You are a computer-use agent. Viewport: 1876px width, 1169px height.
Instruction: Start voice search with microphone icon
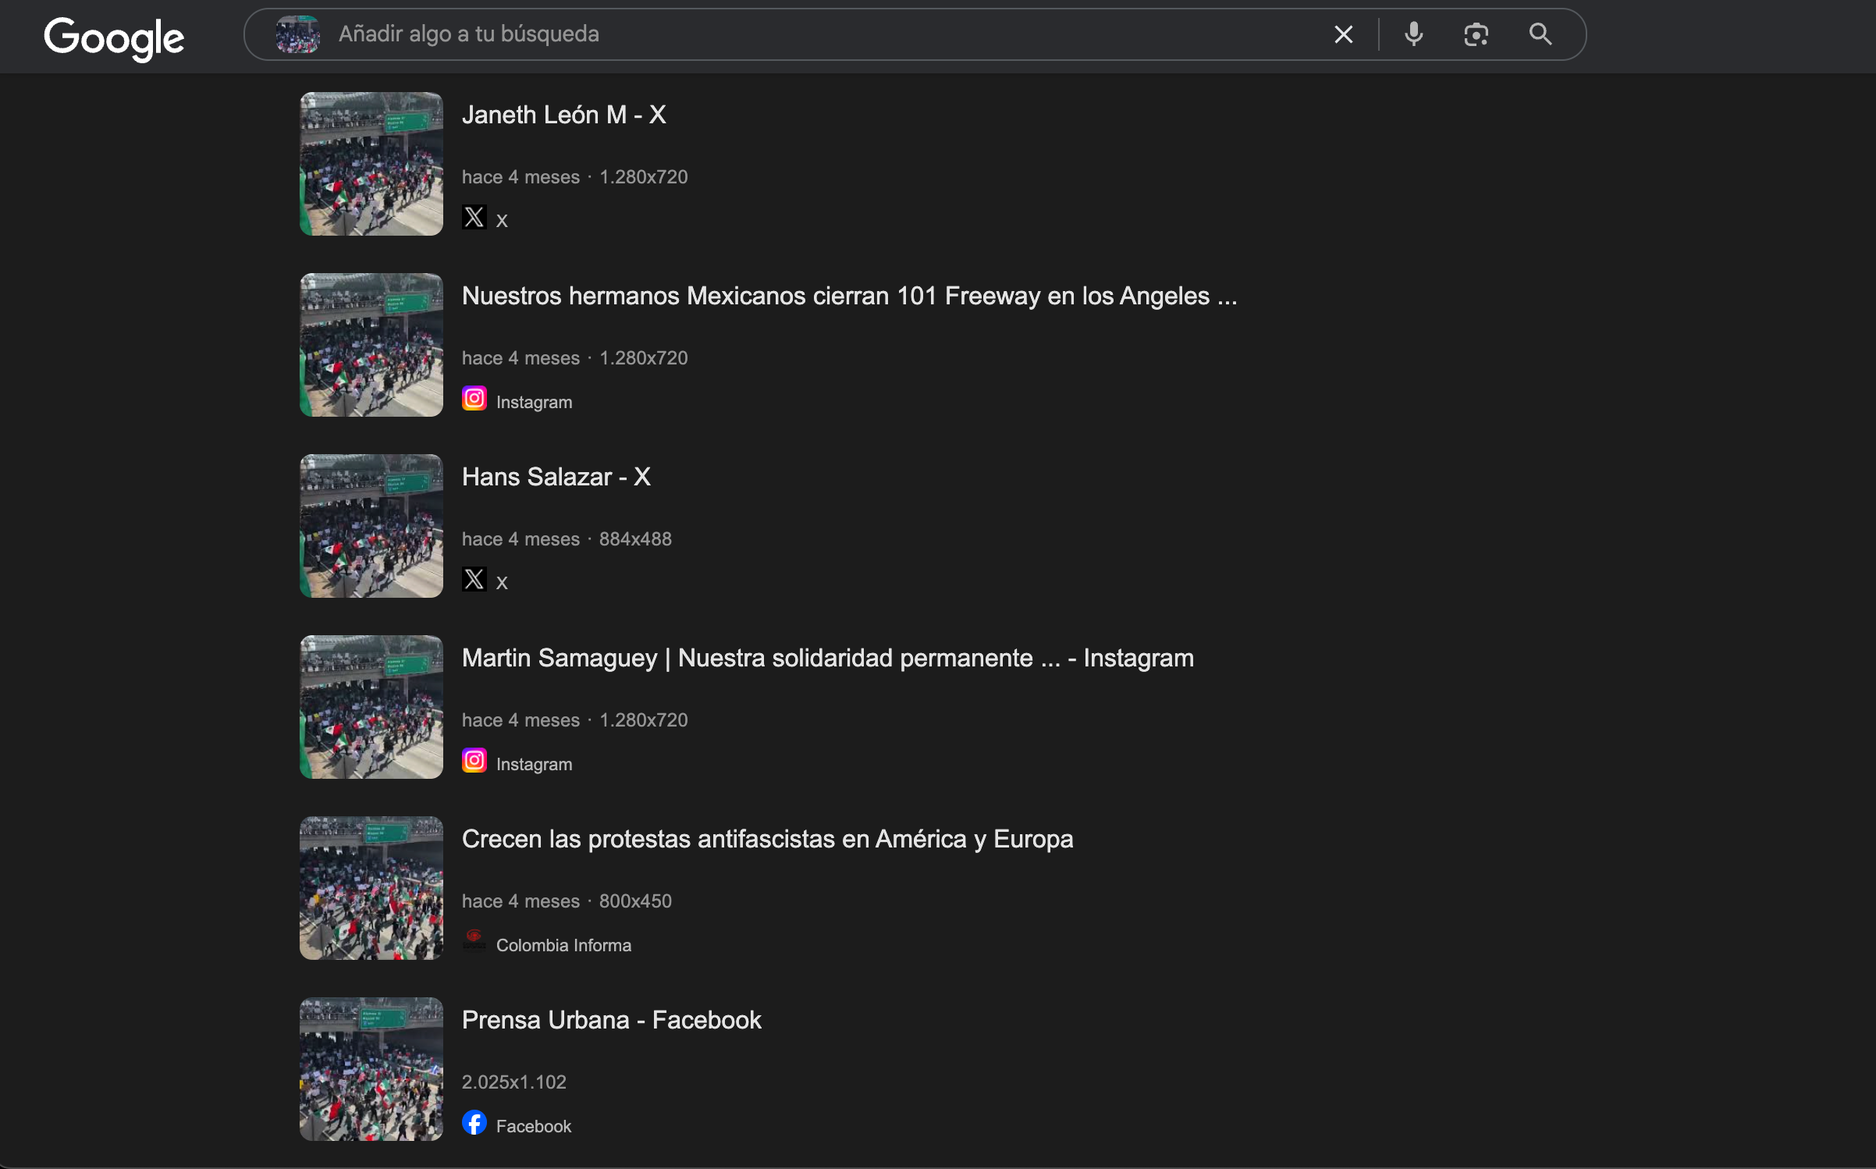[1413, 34]
